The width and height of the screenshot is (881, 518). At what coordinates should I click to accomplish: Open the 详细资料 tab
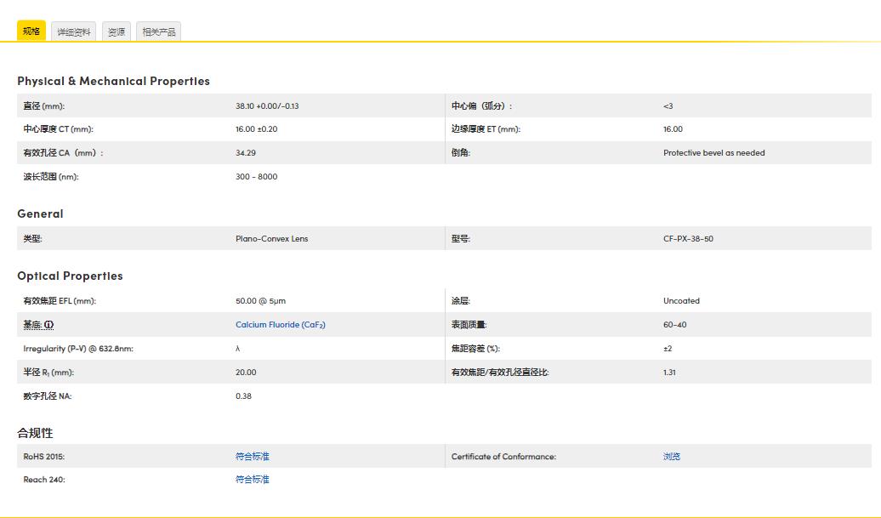74,32
